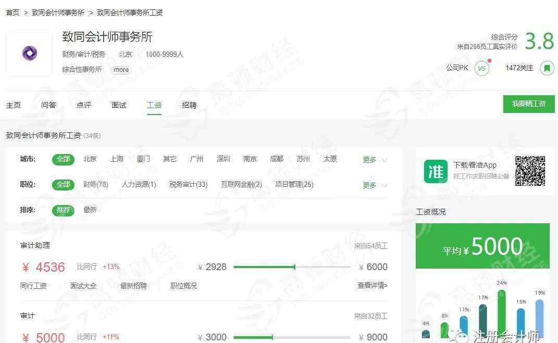
Task: Select 全部 in the city filter
Action: [64, 159]
